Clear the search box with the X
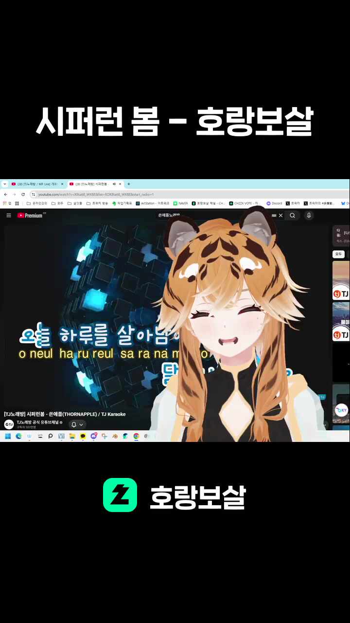The height and width of the screenshot is (623, 350). (280, 215)
